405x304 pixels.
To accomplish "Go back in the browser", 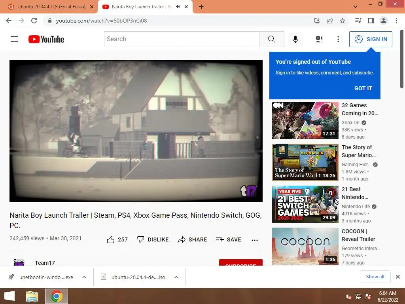I will (9, 21).
